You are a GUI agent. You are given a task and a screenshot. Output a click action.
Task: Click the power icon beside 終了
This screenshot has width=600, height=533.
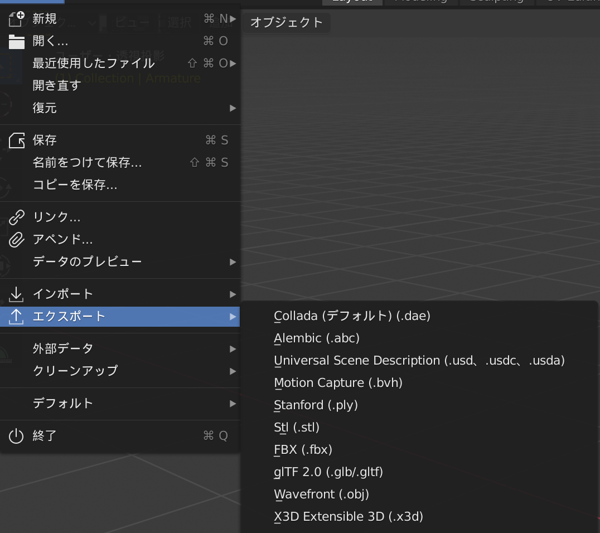click(x=16, y=436)
